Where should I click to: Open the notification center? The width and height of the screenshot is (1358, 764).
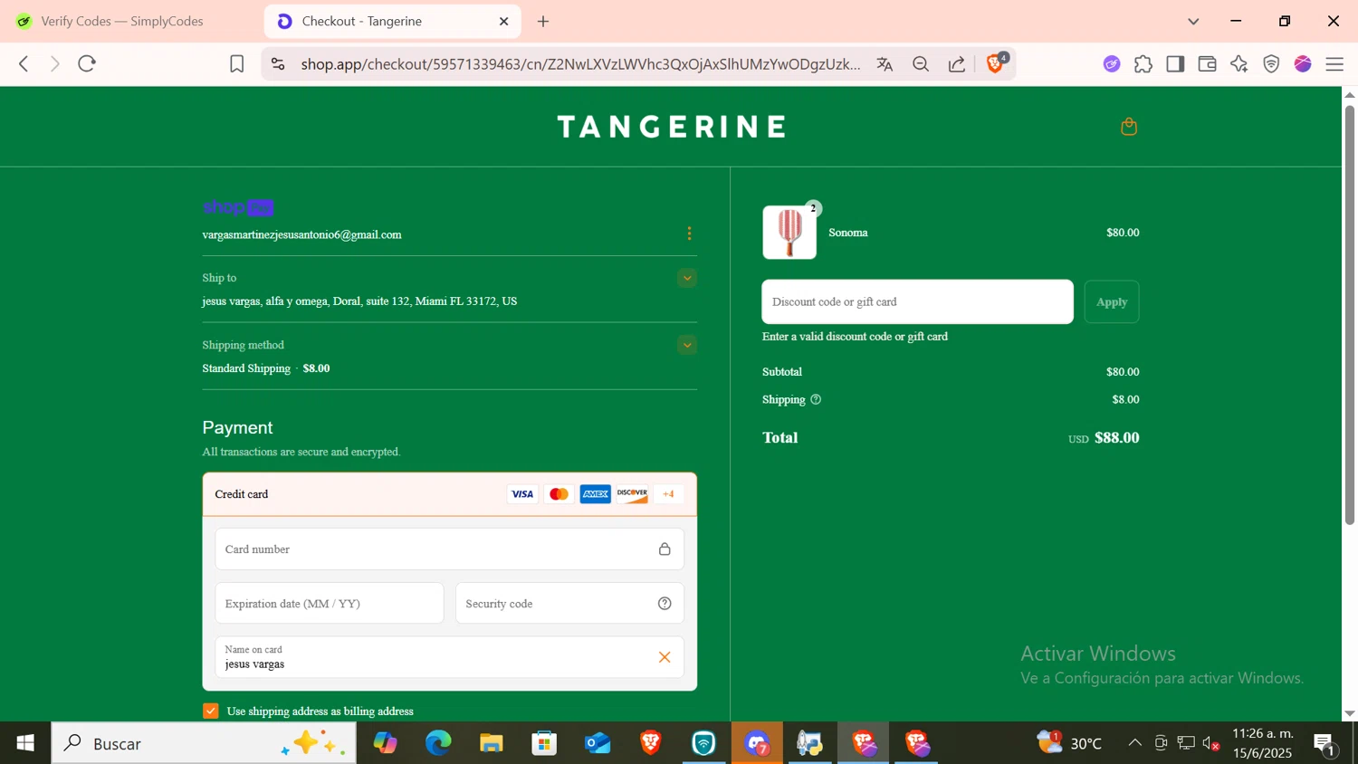1325,744
